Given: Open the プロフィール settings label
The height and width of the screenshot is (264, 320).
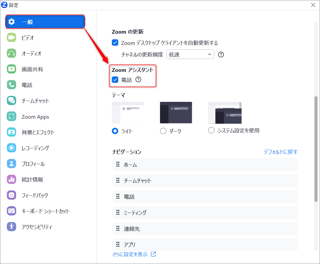Looking at the screenshot, I should 33,164.
